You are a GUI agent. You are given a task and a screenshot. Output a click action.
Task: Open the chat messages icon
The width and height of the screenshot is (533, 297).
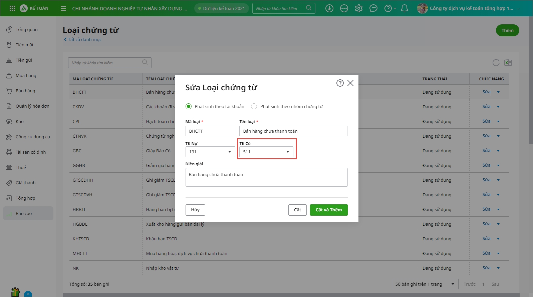tap(373, 8)
